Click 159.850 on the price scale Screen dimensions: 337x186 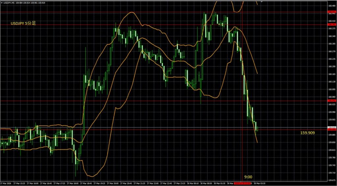pyautogui.click(x=331, y=142)
